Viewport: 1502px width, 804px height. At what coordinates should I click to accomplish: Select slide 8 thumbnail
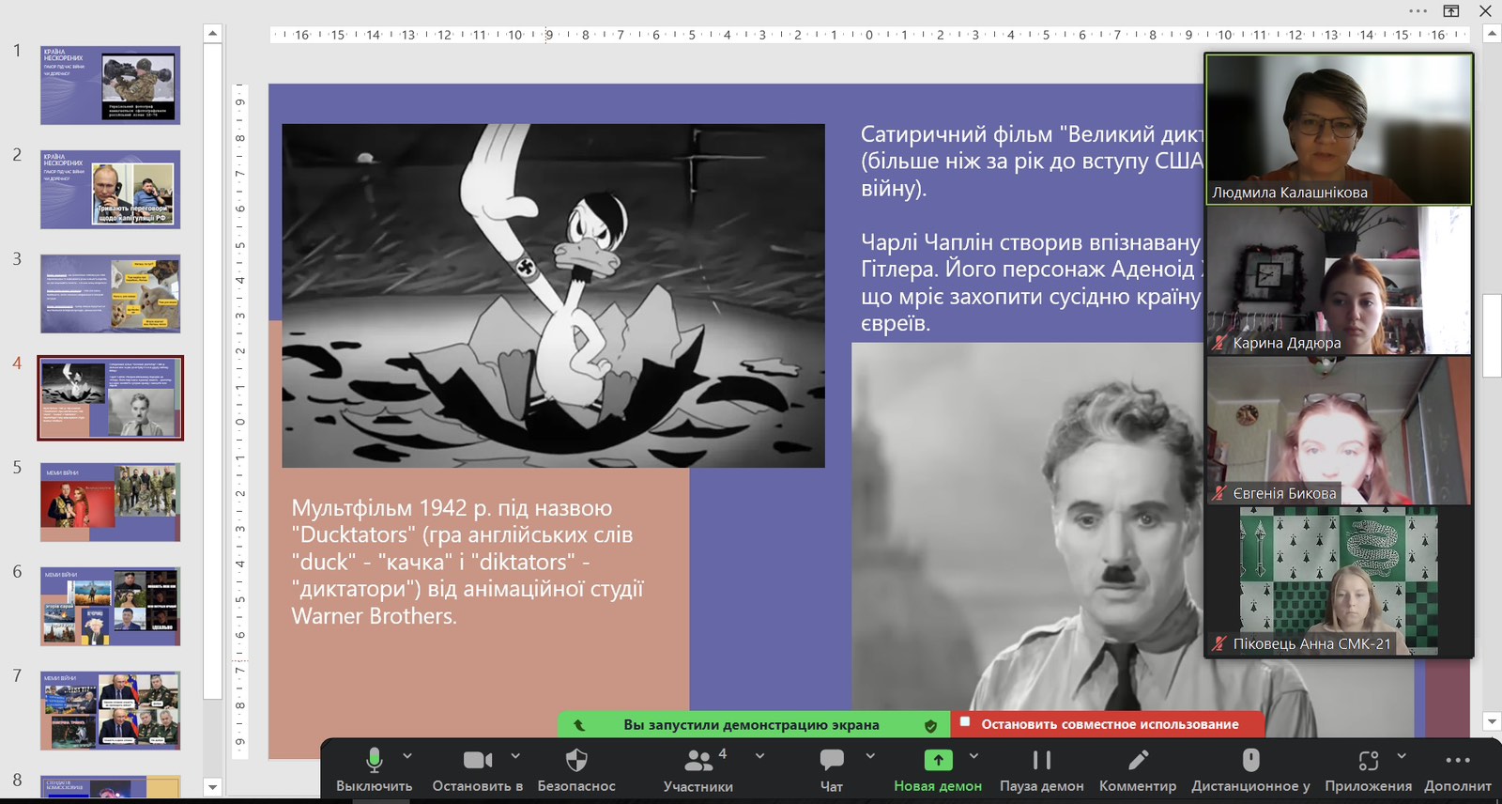(110, 787)
